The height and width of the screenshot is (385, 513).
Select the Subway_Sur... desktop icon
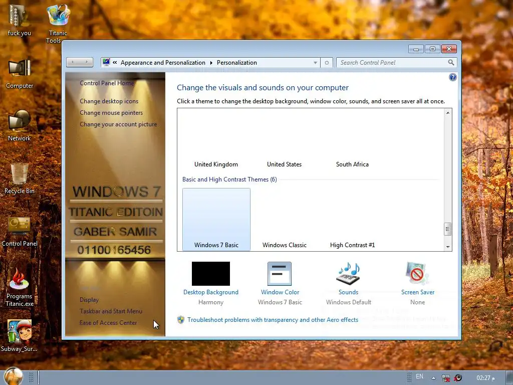[20, 336]
